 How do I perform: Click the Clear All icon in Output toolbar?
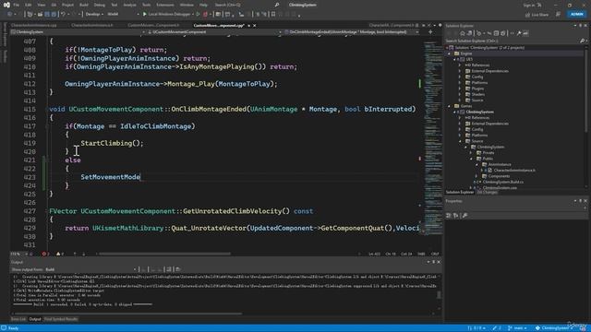point(168,269)
